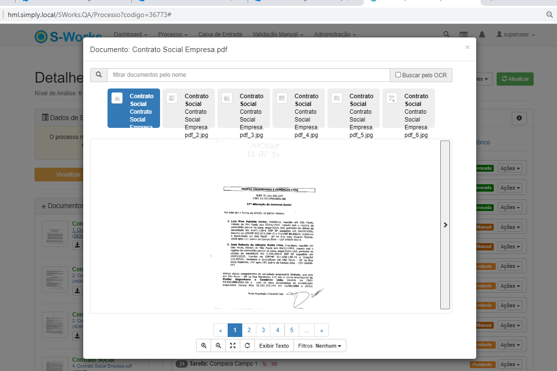Screen dimensions: 557x371
Task: Go to Caixa de Entrada
Action: 220,35
